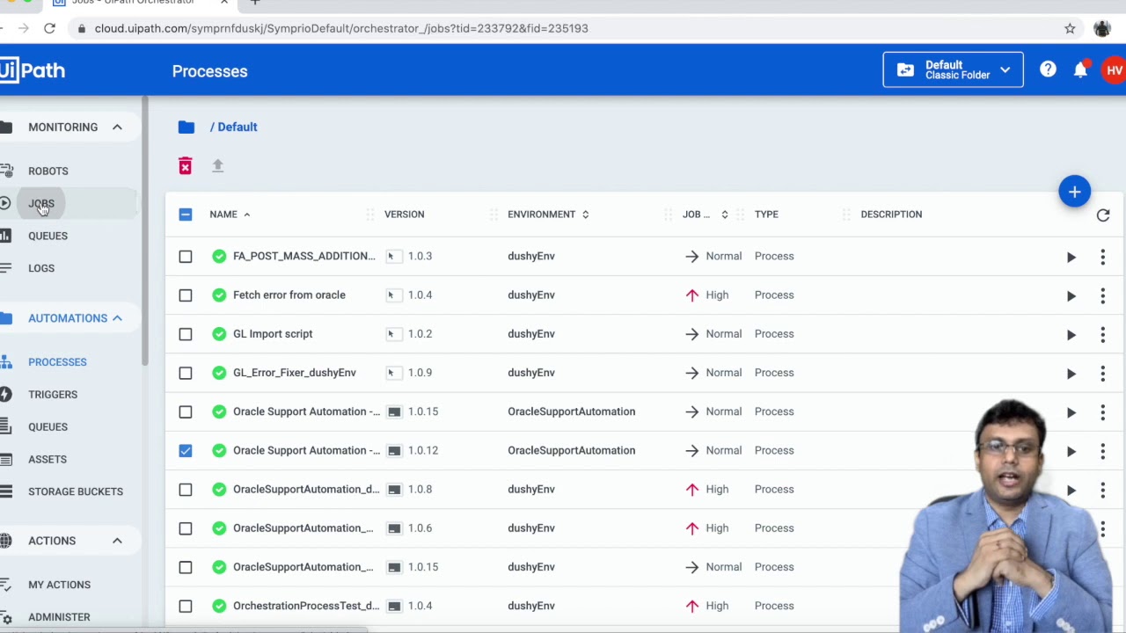Click the browser address bar URL

[341, 28]
